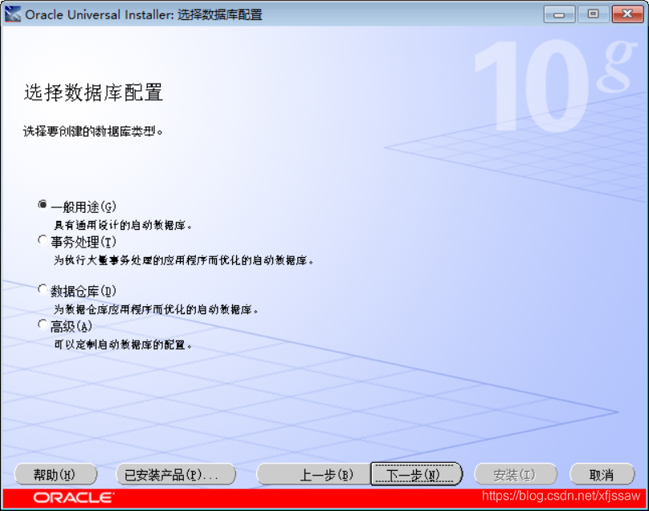Click the description 可以定制启动数据库的配置。
The width and height of the screenshot is (649, 511).
pos(123,345)
